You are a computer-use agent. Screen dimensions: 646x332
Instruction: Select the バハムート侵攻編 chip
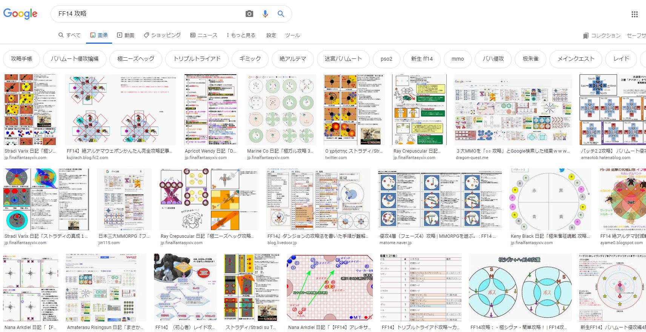(x=75, y=59)
